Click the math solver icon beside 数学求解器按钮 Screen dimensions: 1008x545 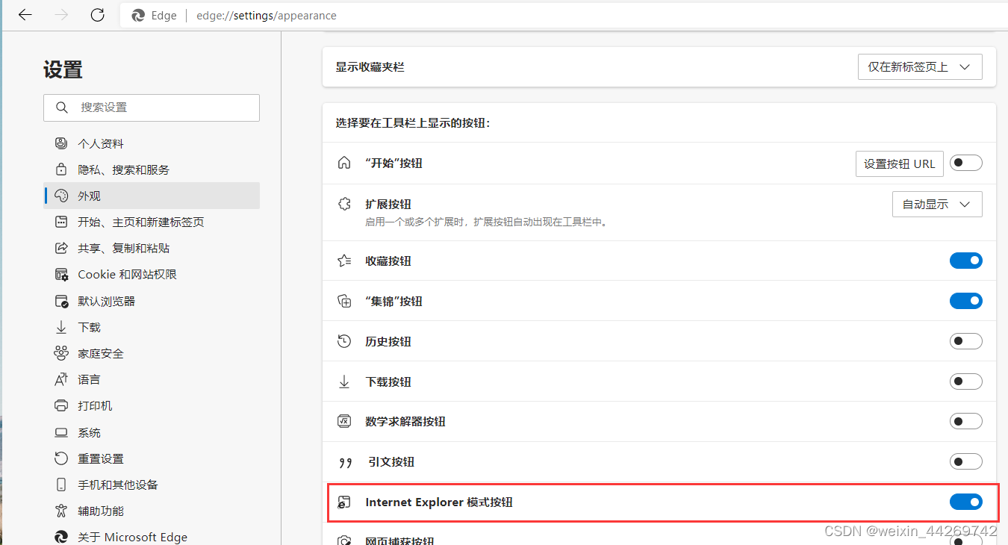pos(344,421)
